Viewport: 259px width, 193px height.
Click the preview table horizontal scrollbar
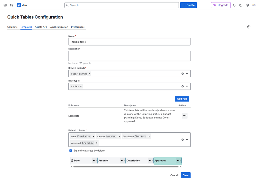(x=126, y=167)
